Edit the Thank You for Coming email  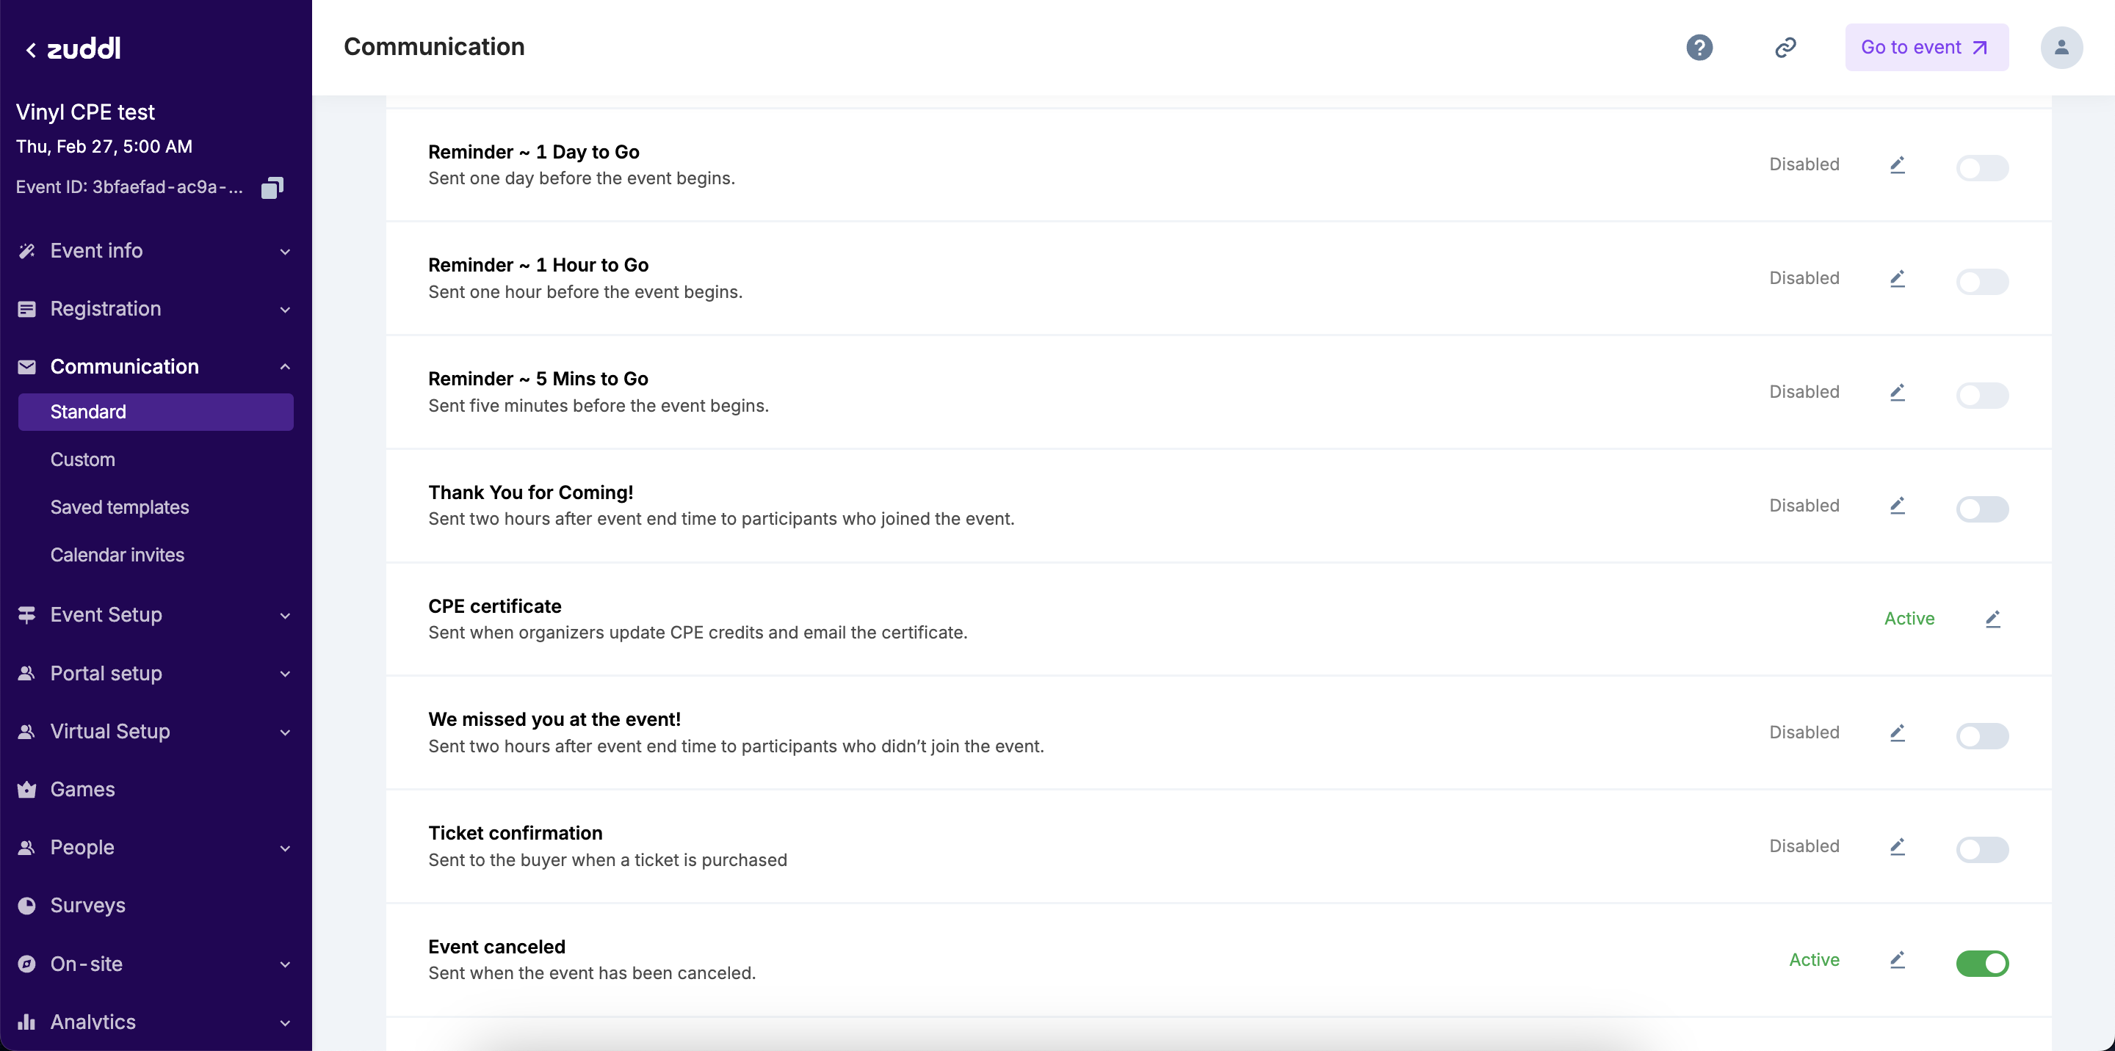pyautogui.click(x=1897, y=506)
